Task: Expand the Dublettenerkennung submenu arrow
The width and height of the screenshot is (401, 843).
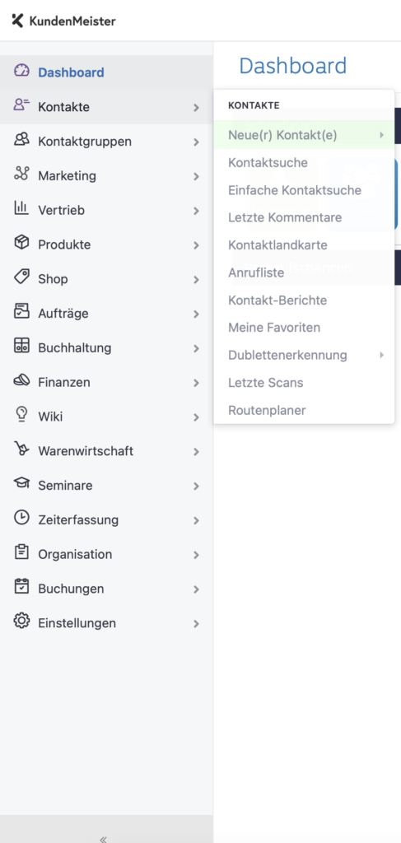Action: [x=382, y=355]
